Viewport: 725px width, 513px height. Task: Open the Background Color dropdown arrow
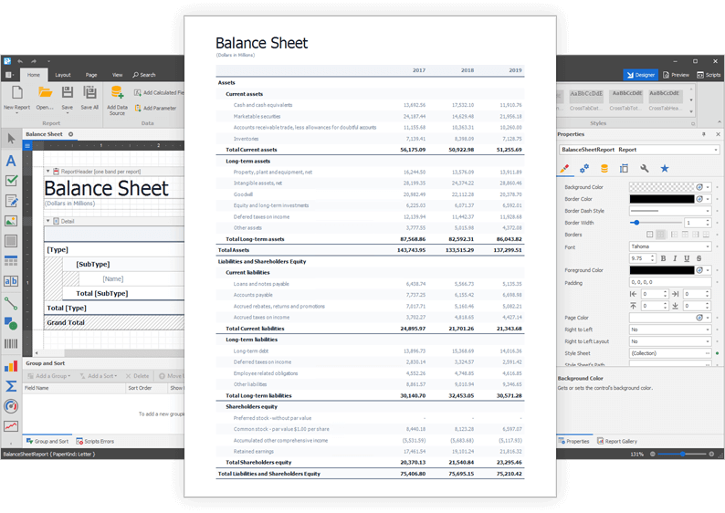coord(708,187)
